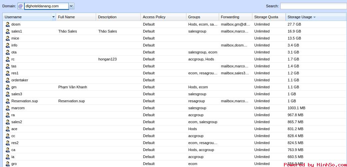Click the Hods groups cell for ace

[x=193, y=129]
